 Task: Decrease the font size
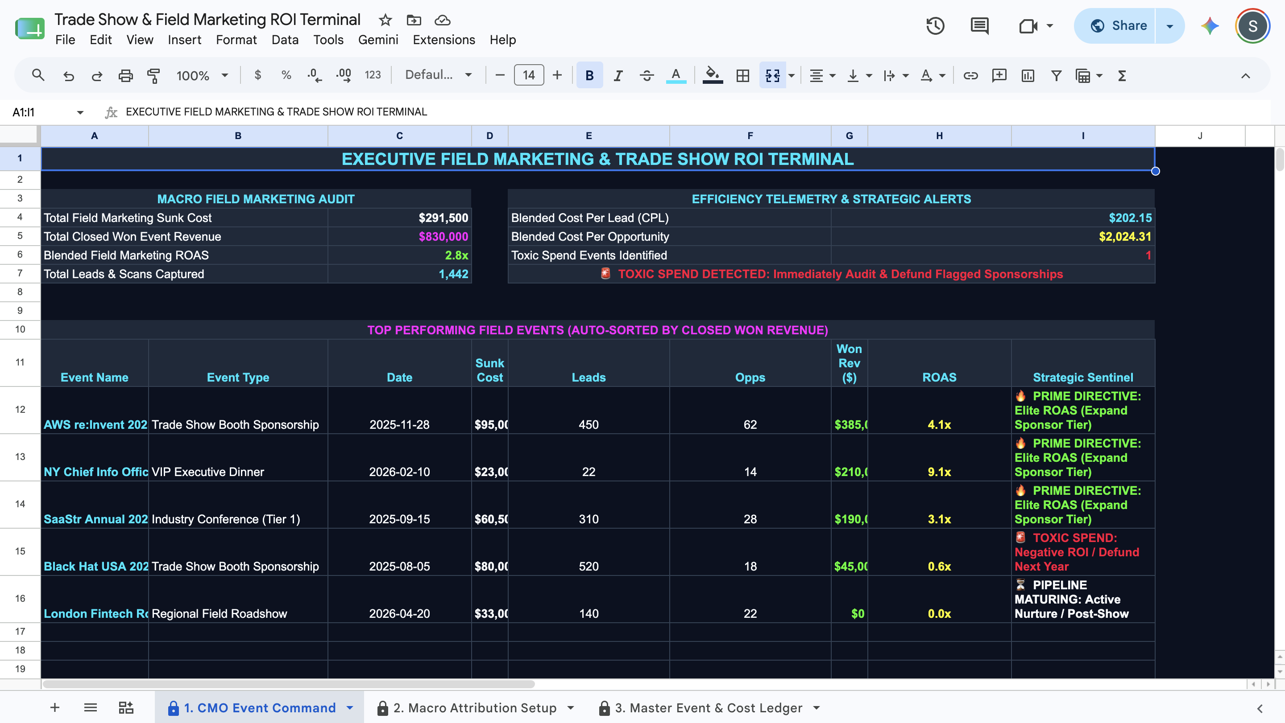500,75
